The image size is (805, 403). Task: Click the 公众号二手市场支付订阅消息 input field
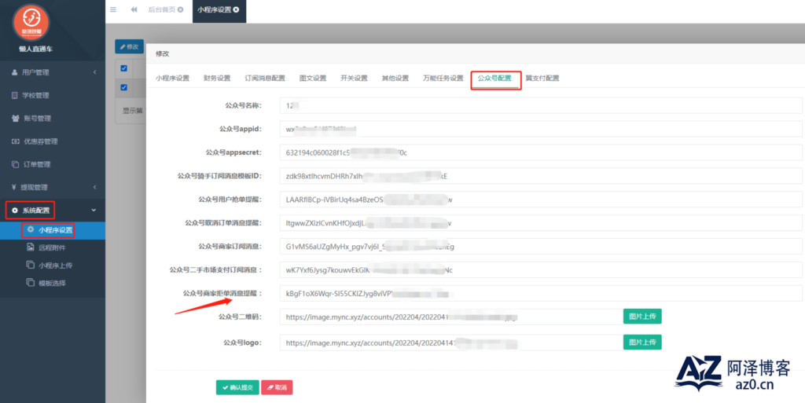click(541, 269)
